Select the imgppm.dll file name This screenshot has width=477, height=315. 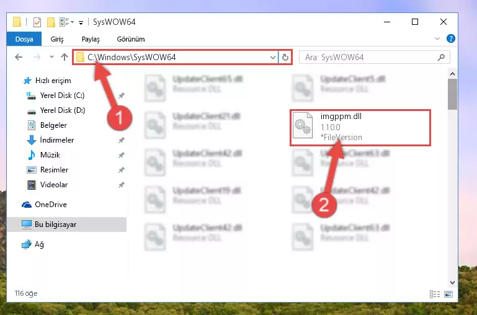341,117
